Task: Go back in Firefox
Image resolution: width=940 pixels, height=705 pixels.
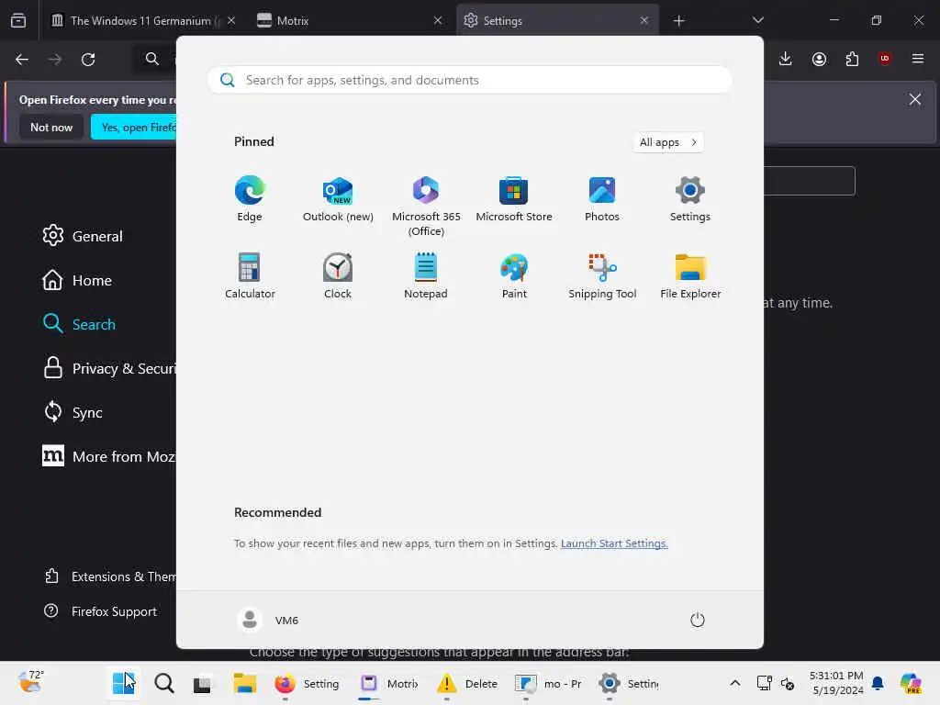Action: click(22, 59)
